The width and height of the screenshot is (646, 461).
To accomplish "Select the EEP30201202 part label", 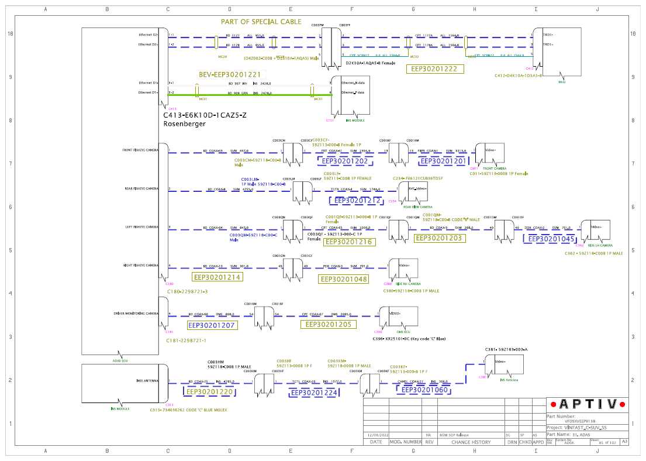I will click(345, 161).
